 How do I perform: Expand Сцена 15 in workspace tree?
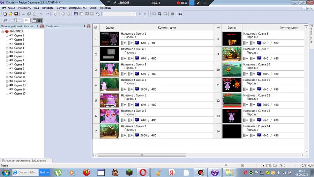pyautogui.click(x=7, y=94)
